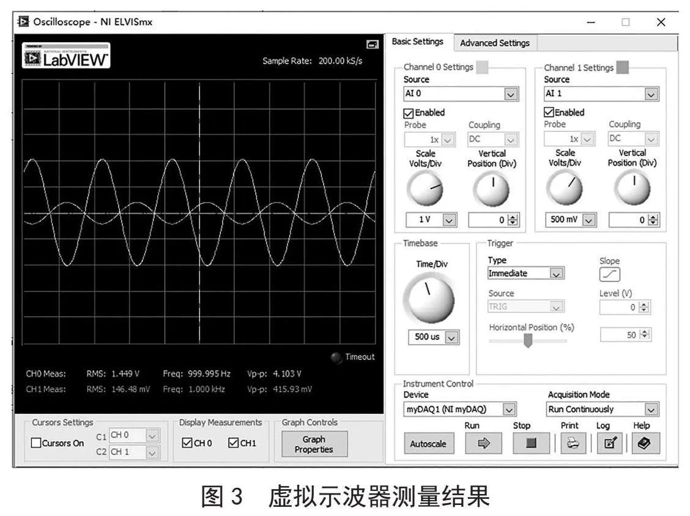The width and height of the screenshot is (690, 516).
Task: Click the Sample Rate 200.00 kS/s text
Action: point(313,61)
